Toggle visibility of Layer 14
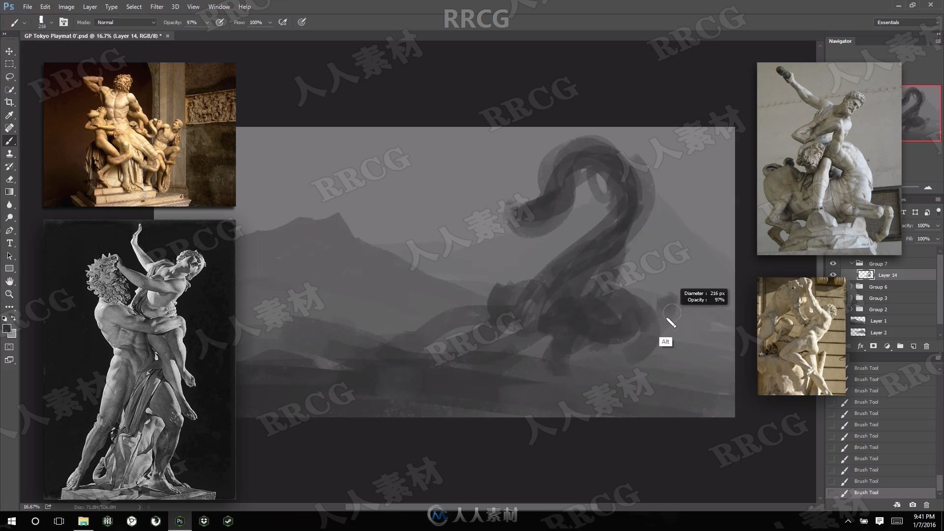Screen dimensions: 944x531 [833, 275]
